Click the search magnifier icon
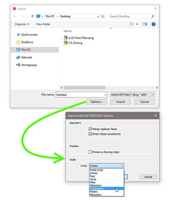 (152, 16)
